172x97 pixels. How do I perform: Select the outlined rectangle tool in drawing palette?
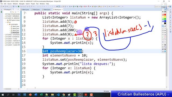pos(163,30)
